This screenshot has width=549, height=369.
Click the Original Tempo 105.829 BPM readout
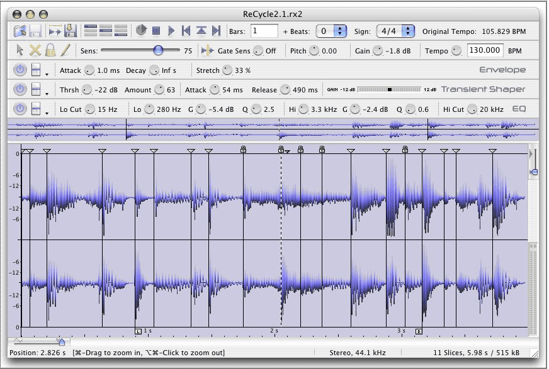point(473,31)
